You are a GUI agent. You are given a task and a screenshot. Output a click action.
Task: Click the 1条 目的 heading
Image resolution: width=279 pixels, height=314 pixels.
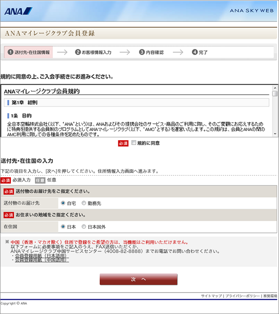tap(21, 116)
